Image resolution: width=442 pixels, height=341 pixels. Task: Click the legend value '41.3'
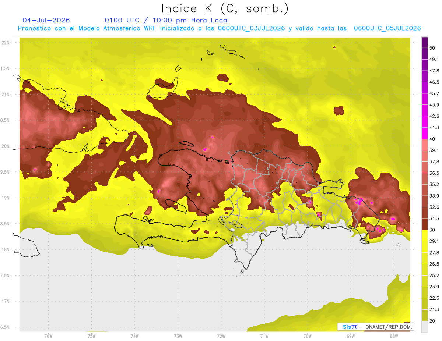point(434,128)
